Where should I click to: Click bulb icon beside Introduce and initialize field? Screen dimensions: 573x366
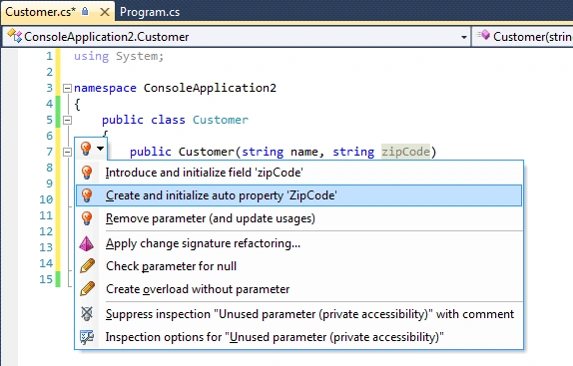pos(87,173)
